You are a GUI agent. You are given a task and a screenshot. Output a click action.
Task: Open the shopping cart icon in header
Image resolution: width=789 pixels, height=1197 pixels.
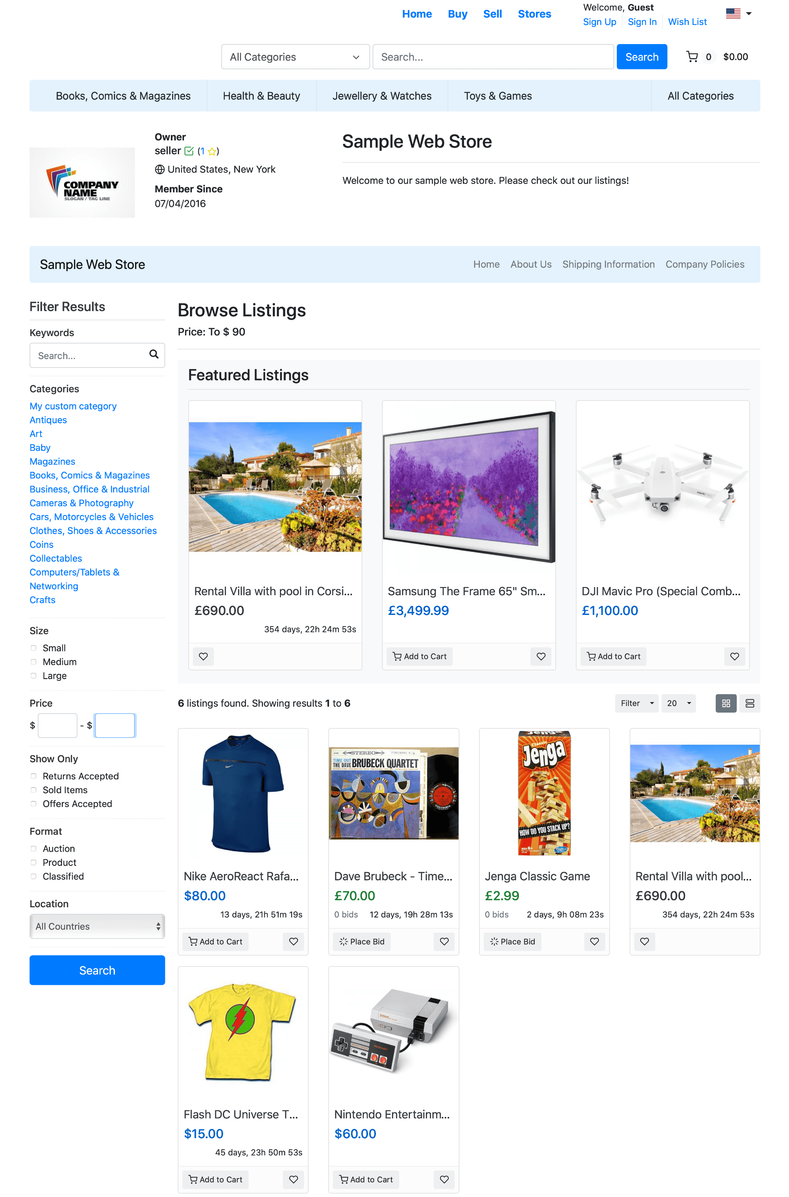point(692,57)
